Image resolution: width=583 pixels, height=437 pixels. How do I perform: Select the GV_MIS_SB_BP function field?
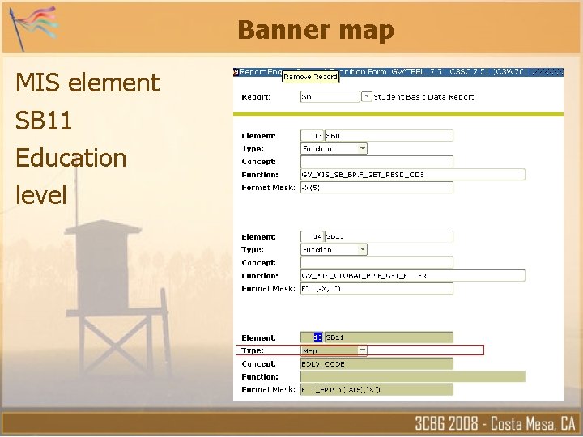[x=412, y=175]
